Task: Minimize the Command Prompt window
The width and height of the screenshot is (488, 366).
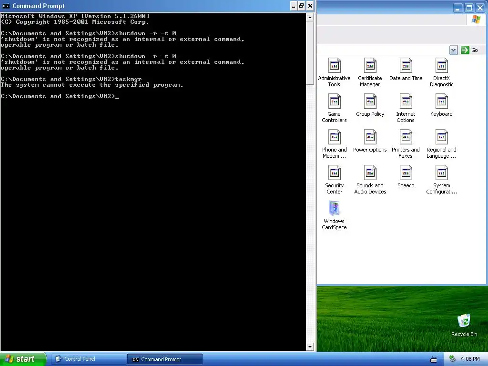Action: [294, 6]
